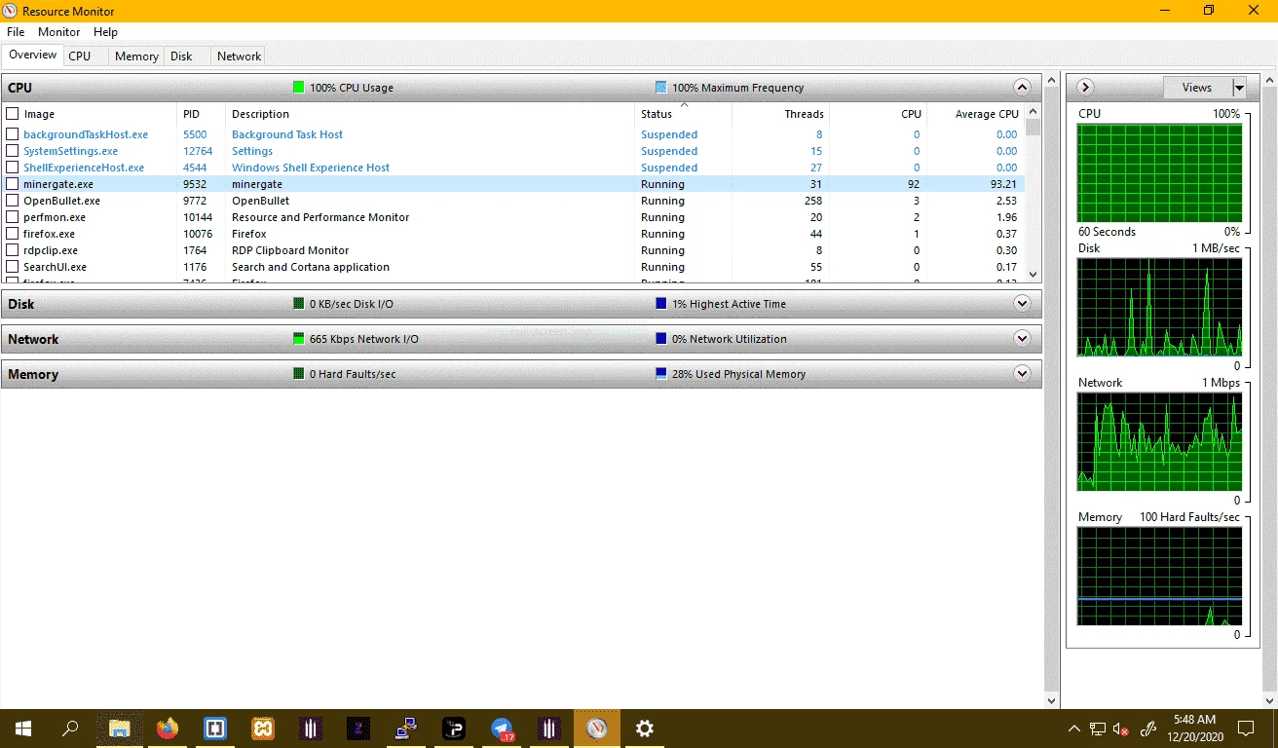Open the remote desktop computers icon in taskbar
The image size is (1278, 748).
pos(406,728)
